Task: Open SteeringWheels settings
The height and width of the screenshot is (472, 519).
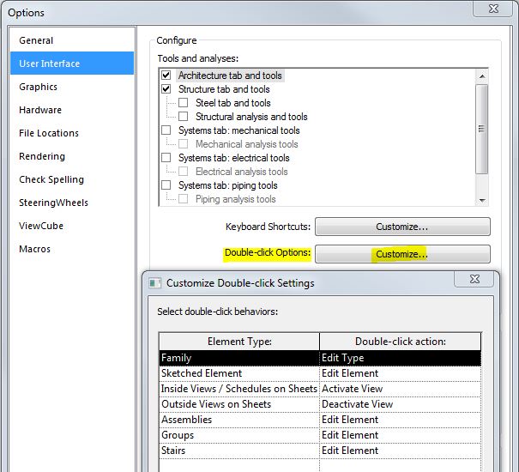Action: pos(72,203)
